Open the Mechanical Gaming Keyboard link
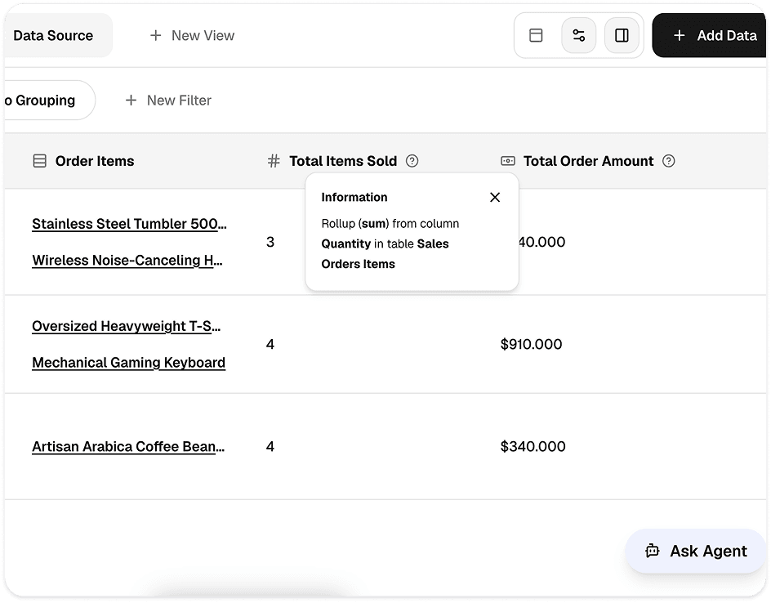Screen dimensions: 771x603 coord(129,363)
